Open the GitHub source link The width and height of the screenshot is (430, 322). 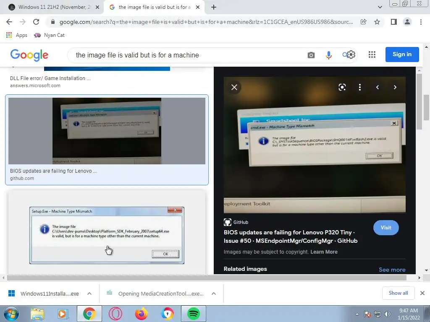tap(236, 222)
